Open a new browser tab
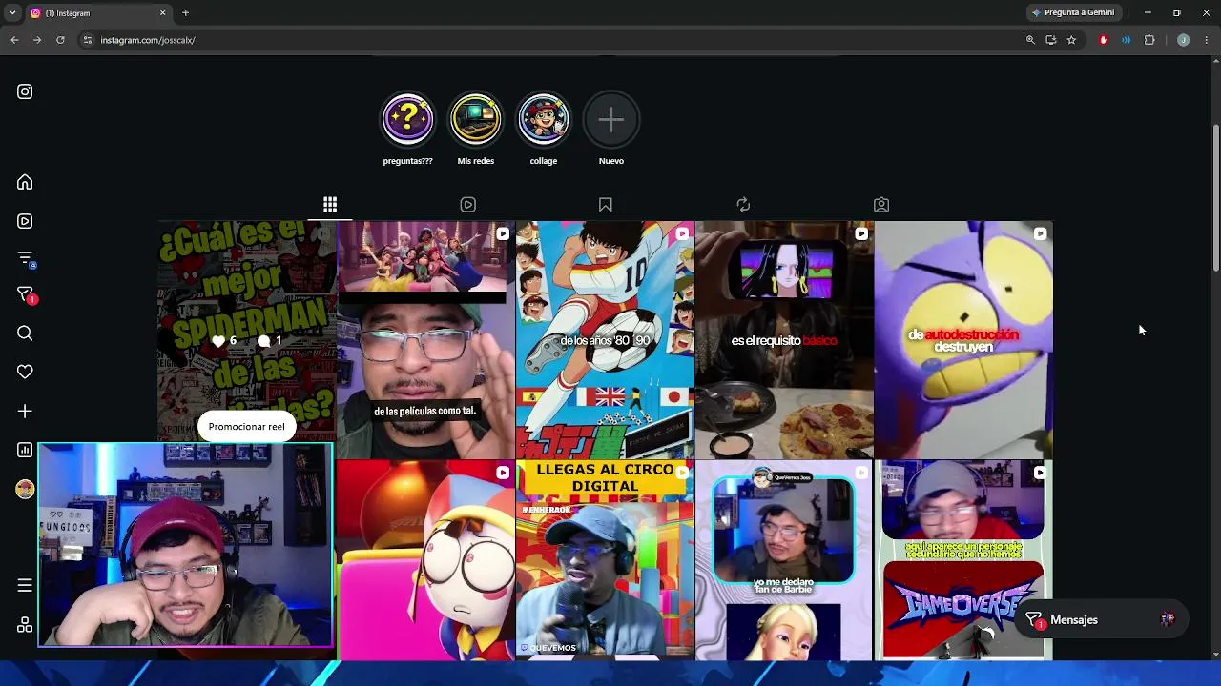Screen dimensions: 1221x686 tap(186, 12)
